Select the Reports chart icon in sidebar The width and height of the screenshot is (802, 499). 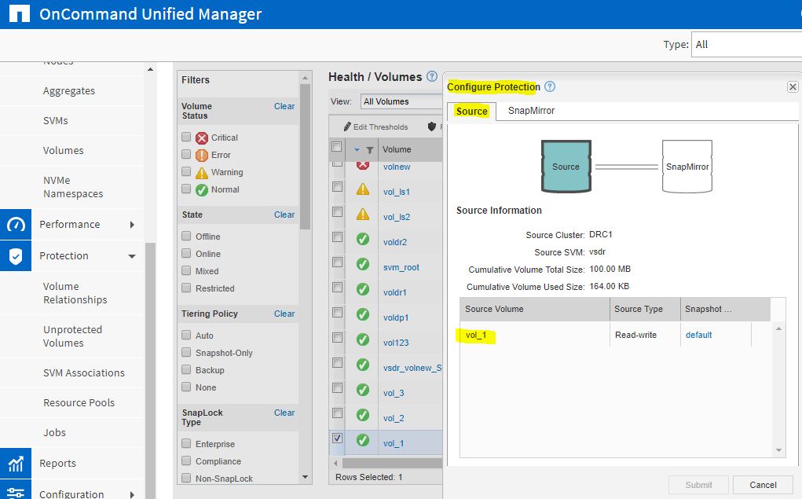click(x=16, y=464)
